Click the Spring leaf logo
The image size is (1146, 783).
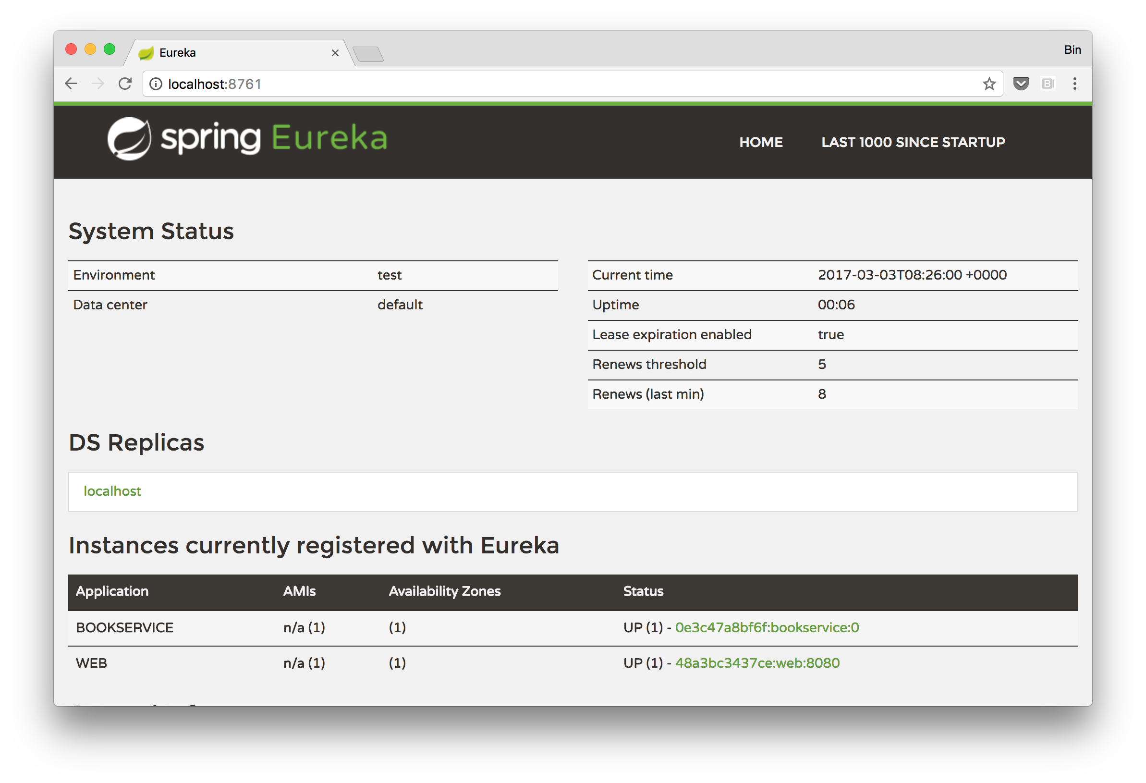coord(129,138)
